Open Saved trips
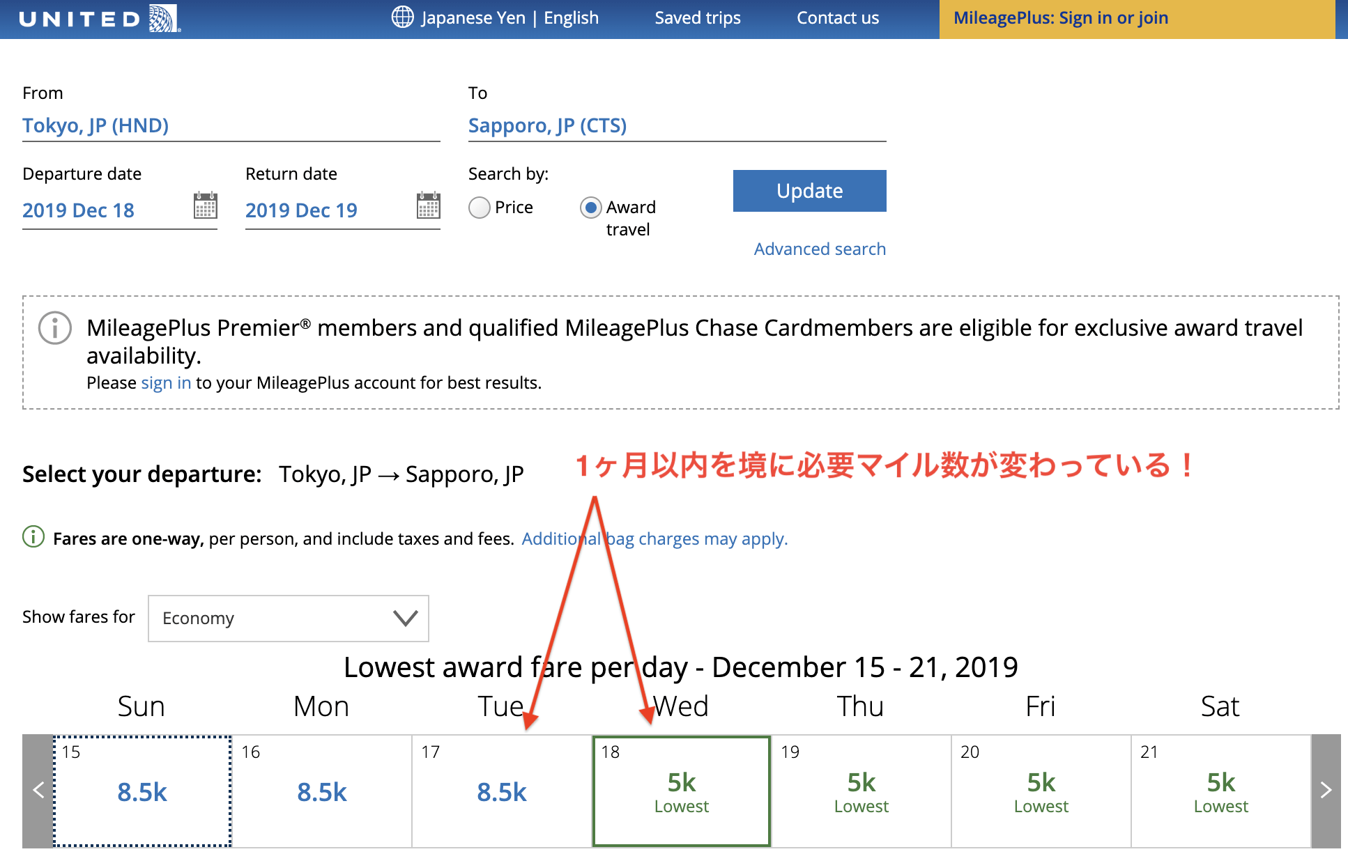1348x854 pixels. pos(698,18)
